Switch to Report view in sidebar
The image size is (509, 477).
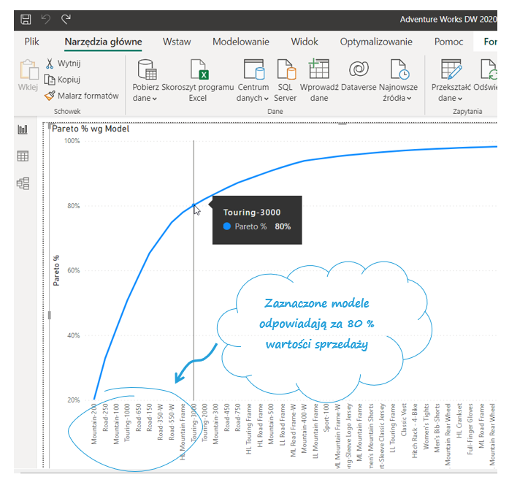coord(23,129)
